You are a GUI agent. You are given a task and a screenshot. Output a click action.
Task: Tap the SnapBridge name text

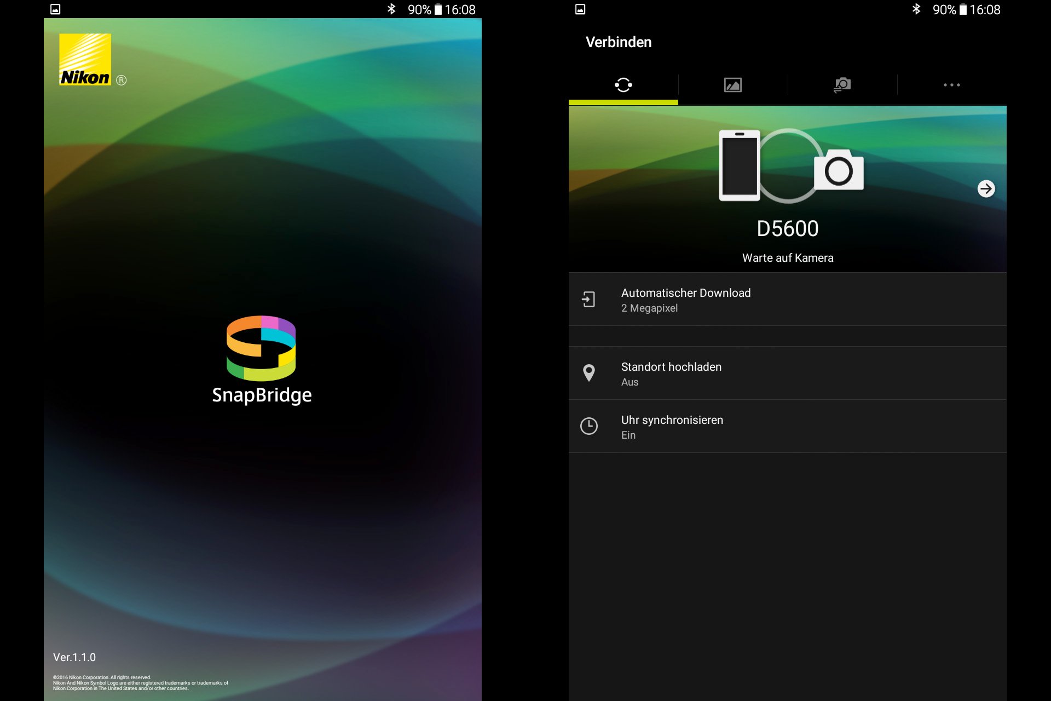tap(262, 395)
